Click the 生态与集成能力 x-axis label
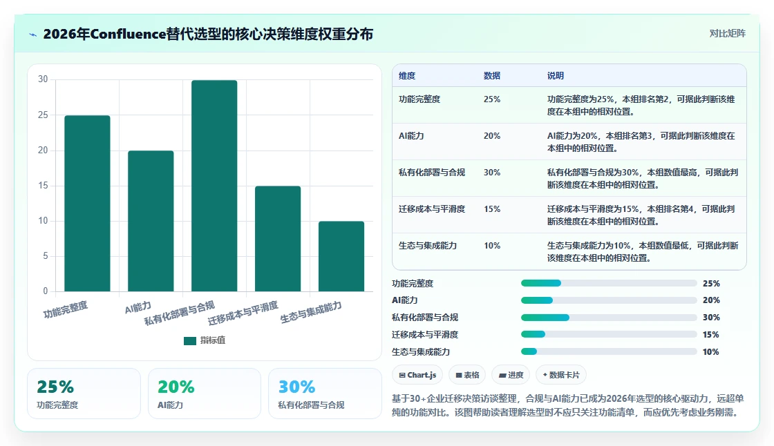 point(311,312)
